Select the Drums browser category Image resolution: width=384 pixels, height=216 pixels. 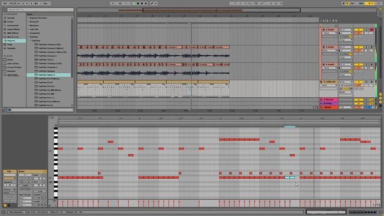coord(11,22)
